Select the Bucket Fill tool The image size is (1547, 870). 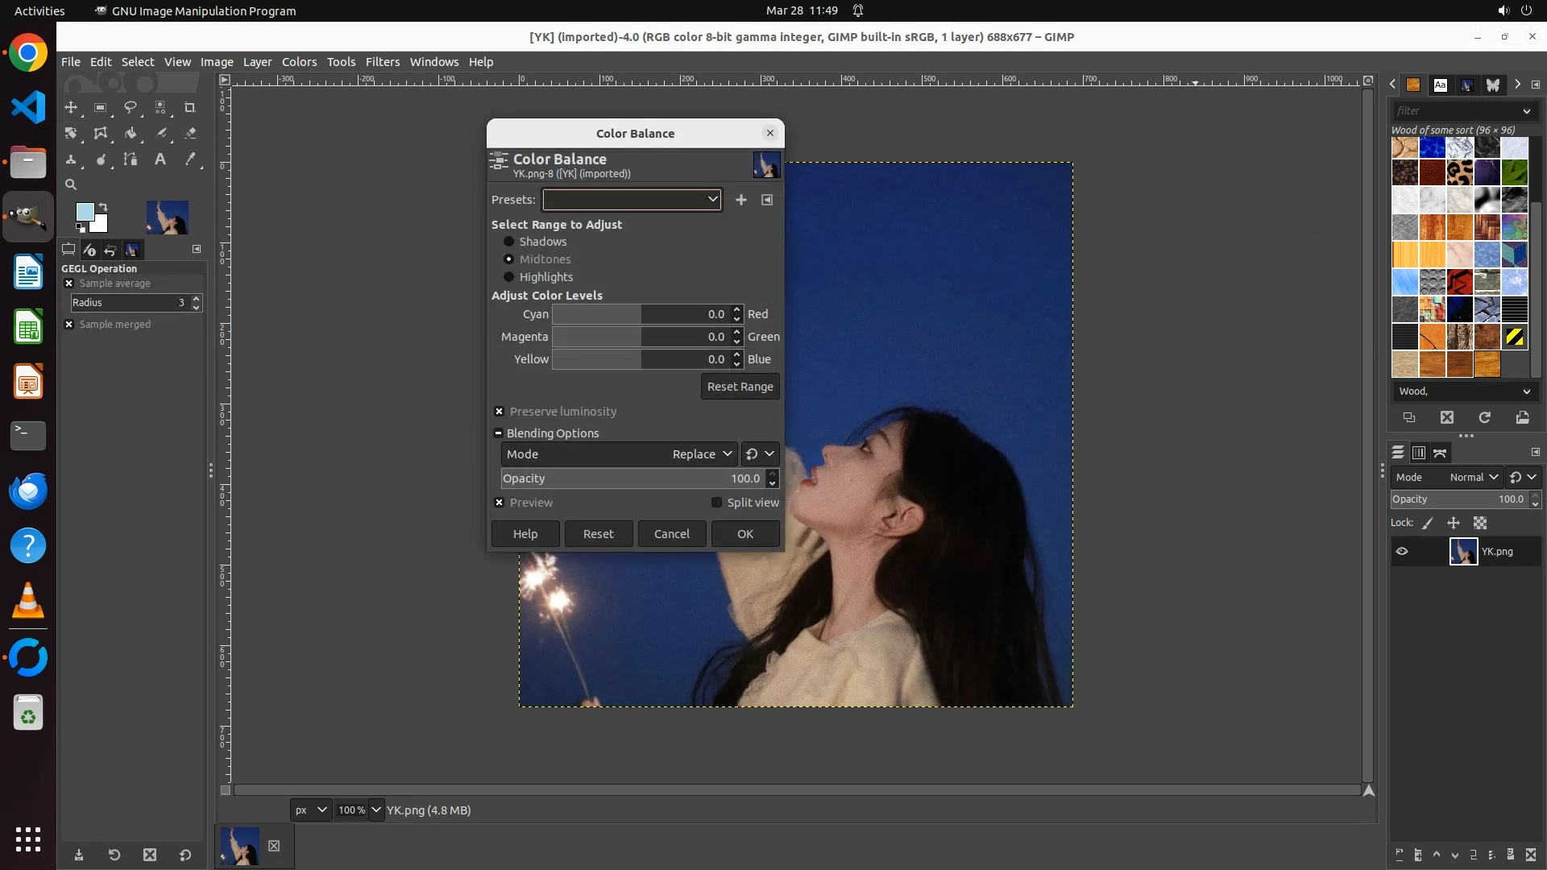coord(131,134)
